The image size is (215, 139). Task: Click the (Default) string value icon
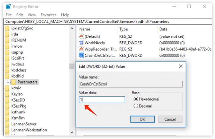81,36
